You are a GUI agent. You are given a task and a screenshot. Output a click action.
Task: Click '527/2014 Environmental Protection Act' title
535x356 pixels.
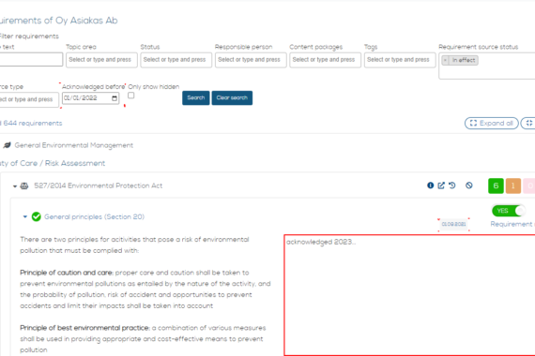(x=99, y=185)
